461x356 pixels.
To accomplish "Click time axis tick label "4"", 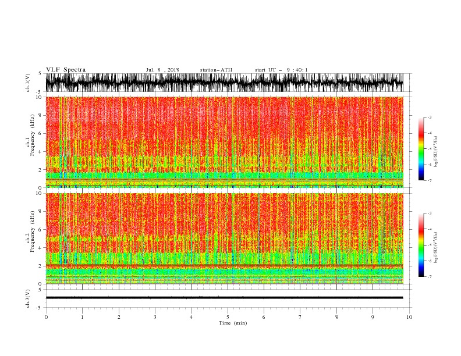I will (x=191, y=317).
